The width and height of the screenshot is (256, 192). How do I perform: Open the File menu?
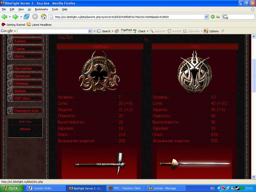click(x=4, y=9)
